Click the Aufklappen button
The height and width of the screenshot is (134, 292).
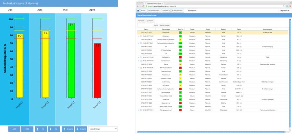[142, 21]
